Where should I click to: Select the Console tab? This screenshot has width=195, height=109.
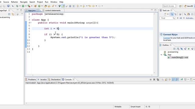68,79
